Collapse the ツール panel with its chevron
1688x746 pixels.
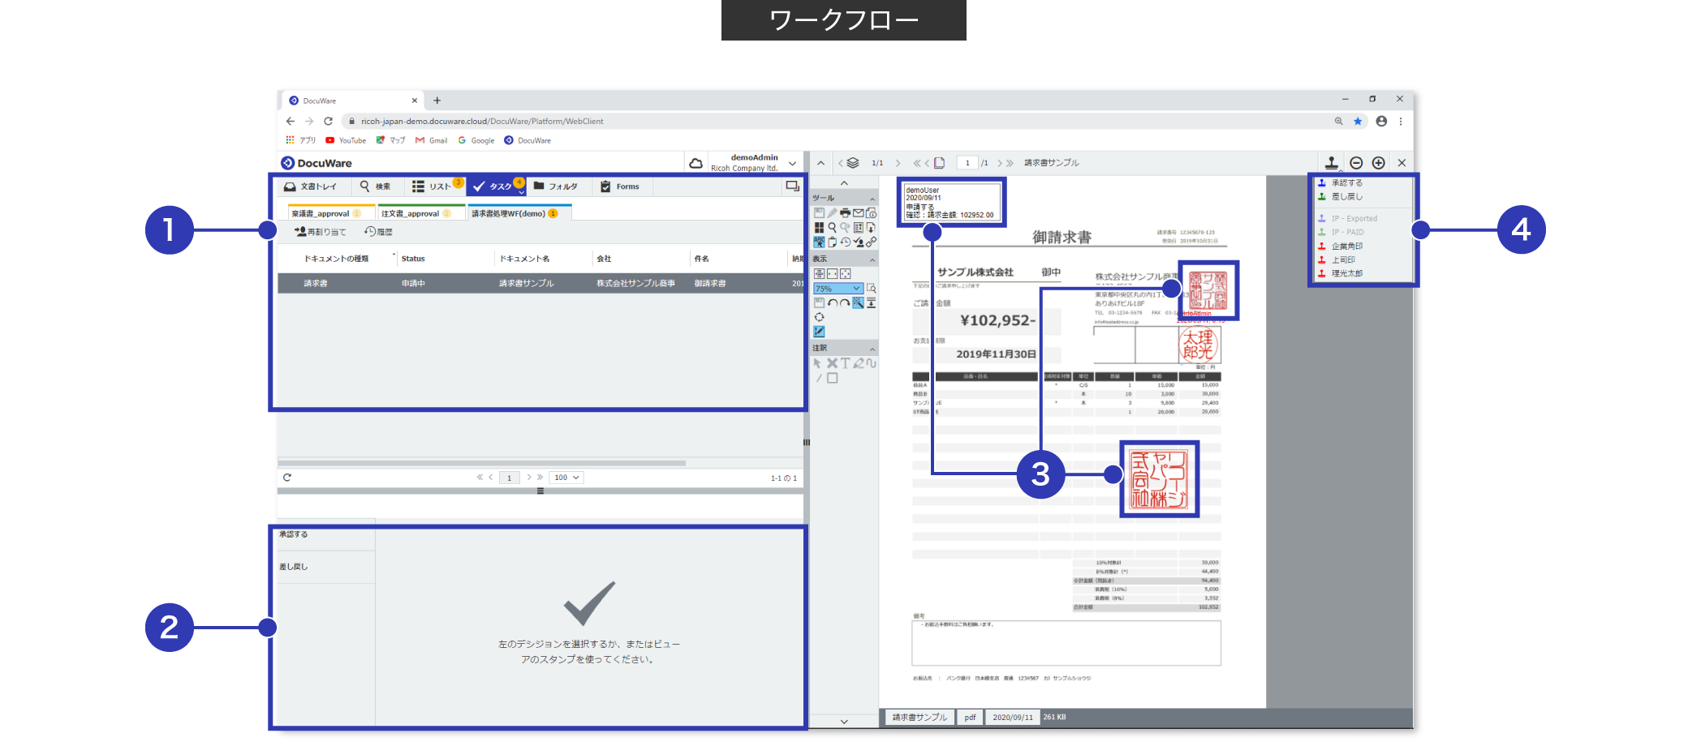pyautogui.click(x=872, y=198)
